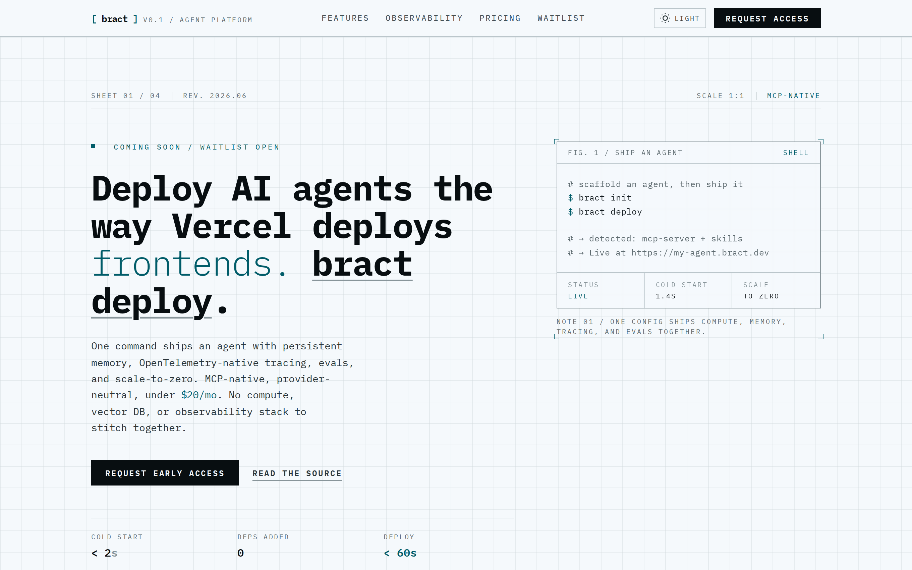Toggle the LIGHT theme switch

click(680, 18)
